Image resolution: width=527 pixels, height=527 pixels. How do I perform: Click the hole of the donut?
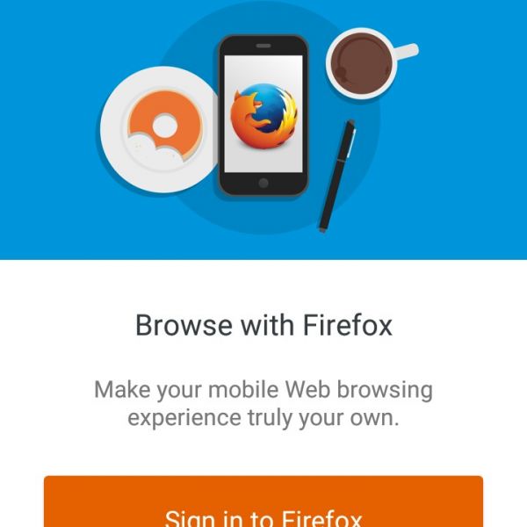[x=164, y=126]
